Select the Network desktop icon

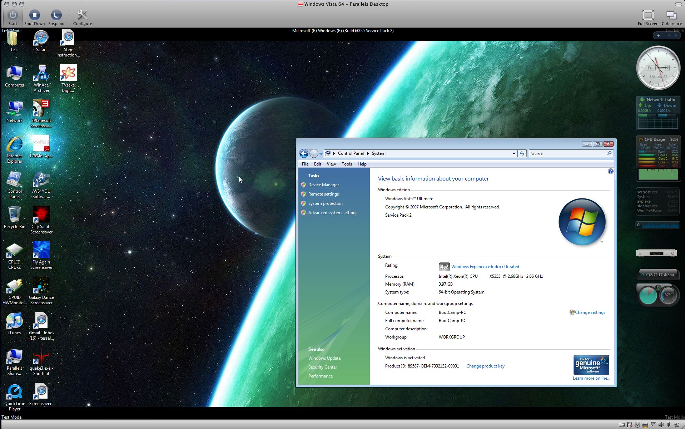coord(15,112)
